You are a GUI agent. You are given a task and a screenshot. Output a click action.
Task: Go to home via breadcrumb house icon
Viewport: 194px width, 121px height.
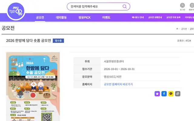point(177,29)
